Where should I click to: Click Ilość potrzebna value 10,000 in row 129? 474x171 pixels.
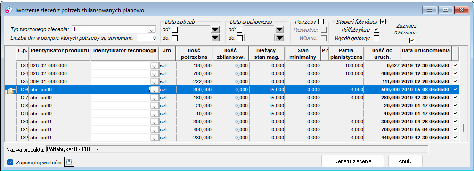(194, 114)
